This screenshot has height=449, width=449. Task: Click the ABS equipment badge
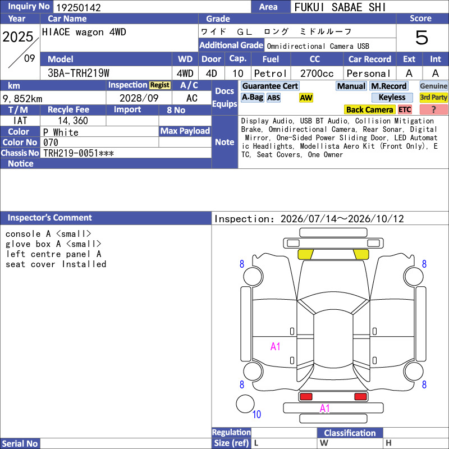(x=273, y=98)
